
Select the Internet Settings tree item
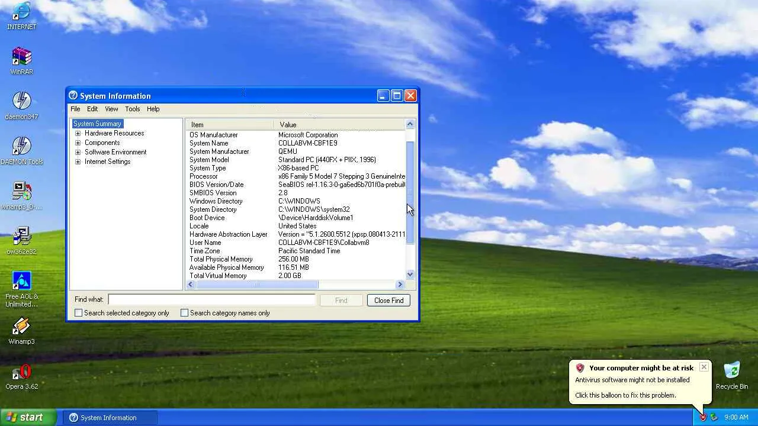pos(107,162)
